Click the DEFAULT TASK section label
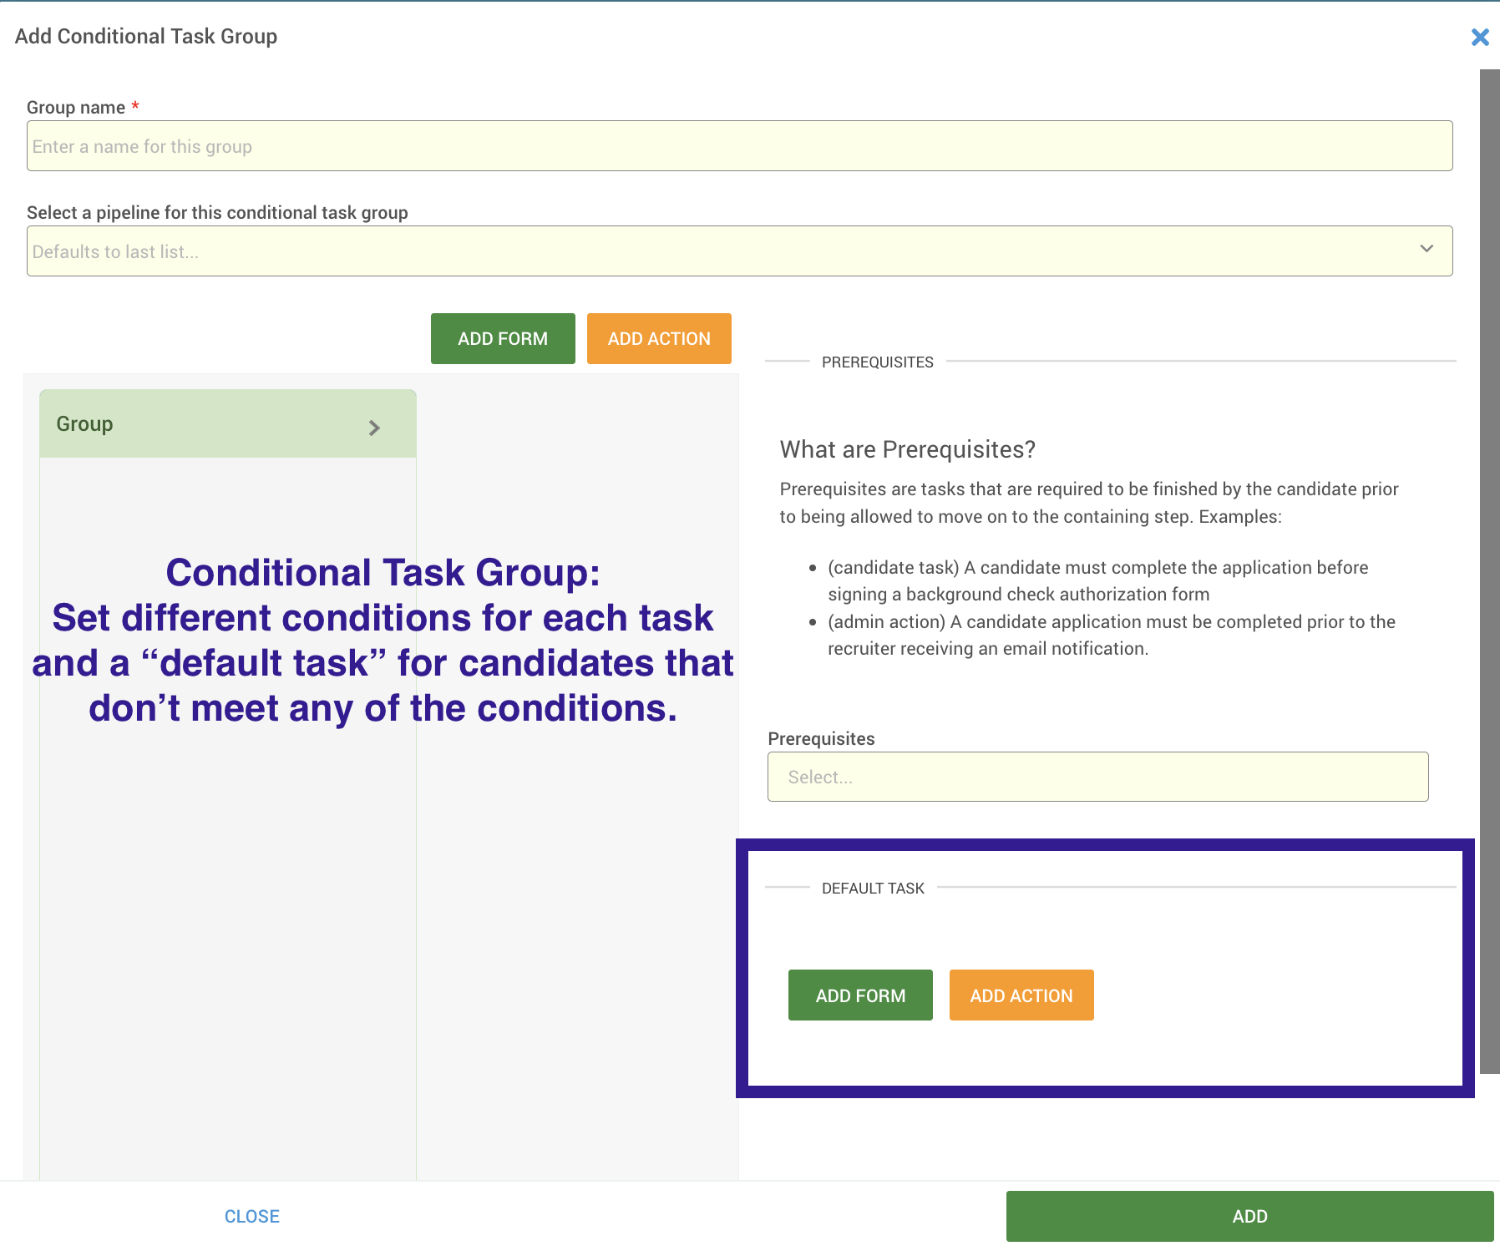Image resolution: width=1500 pixels, height=1251 pixels. pos(873,888)
